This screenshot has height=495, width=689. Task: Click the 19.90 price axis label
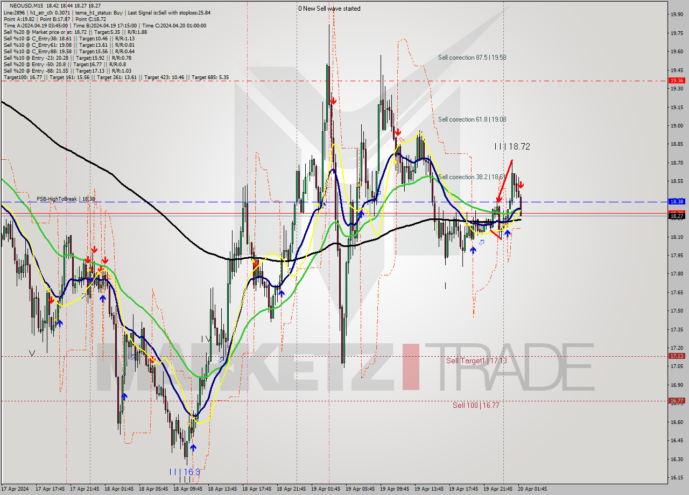coord(677,15)
